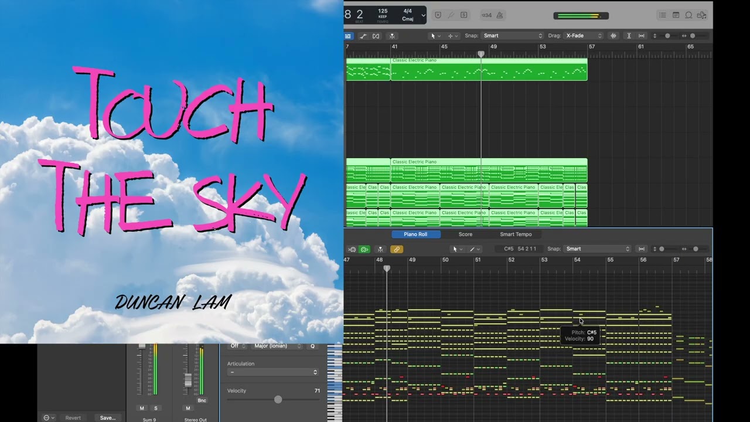This screenshot has width=750, height=422.
Task: Toggle the Show Automation icon
Action: click(363, 36)
